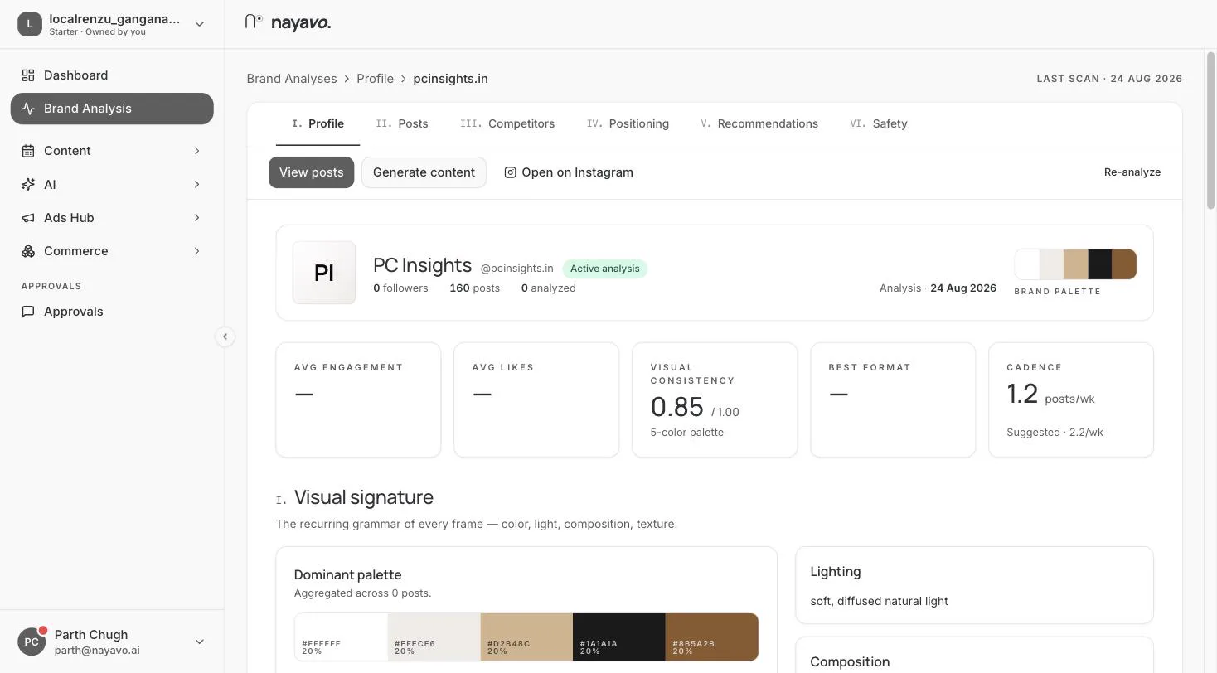Expand the Commerce submenu chevron
1217x673 pixels.
[x=196, y=251]
